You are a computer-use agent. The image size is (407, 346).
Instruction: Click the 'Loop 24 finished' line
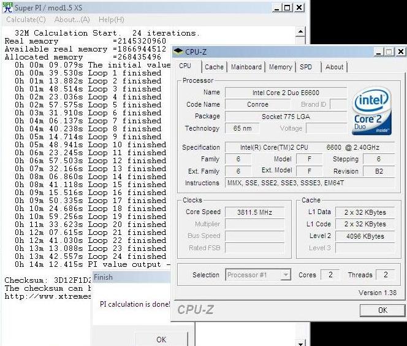[91, 256]
